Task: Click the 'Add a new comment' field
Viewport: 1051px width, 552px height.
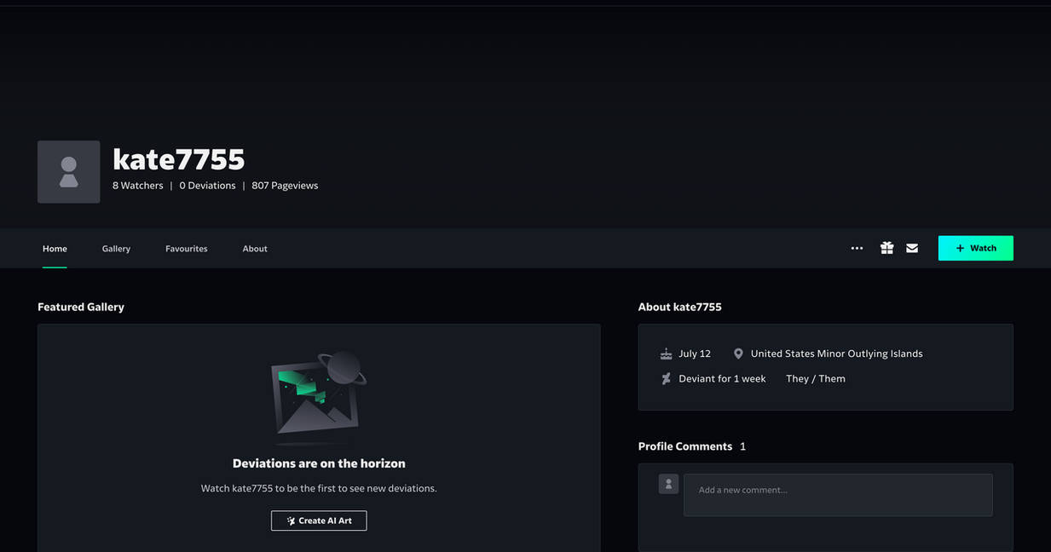Action: [838, 495]
